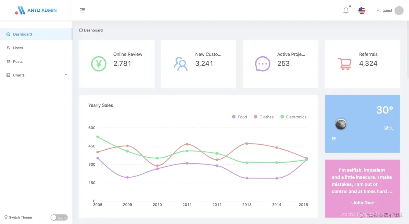Toggle the Clothes series in legend
Screen dimensions: 409x224
pyautogui.click(x=264, y=117)
